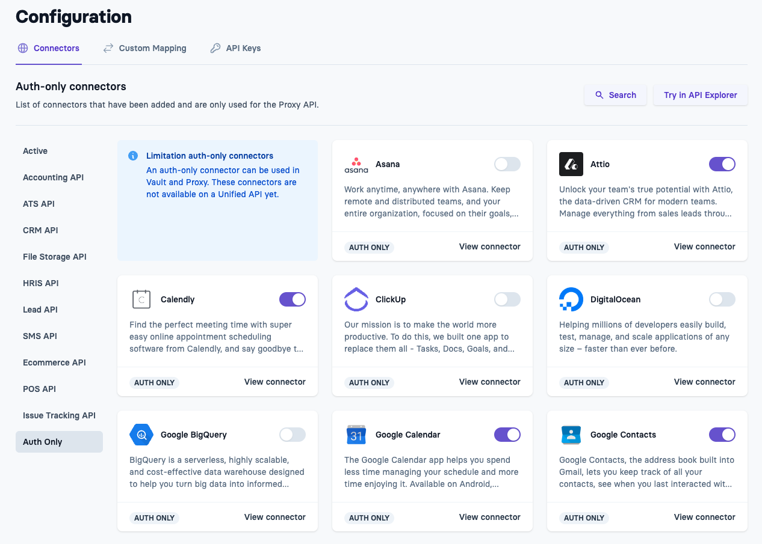Click AUTH ONLY badge on ClickUp card
Screen dimensions: 762x544
pyautogui.click(x=369, y=382)
